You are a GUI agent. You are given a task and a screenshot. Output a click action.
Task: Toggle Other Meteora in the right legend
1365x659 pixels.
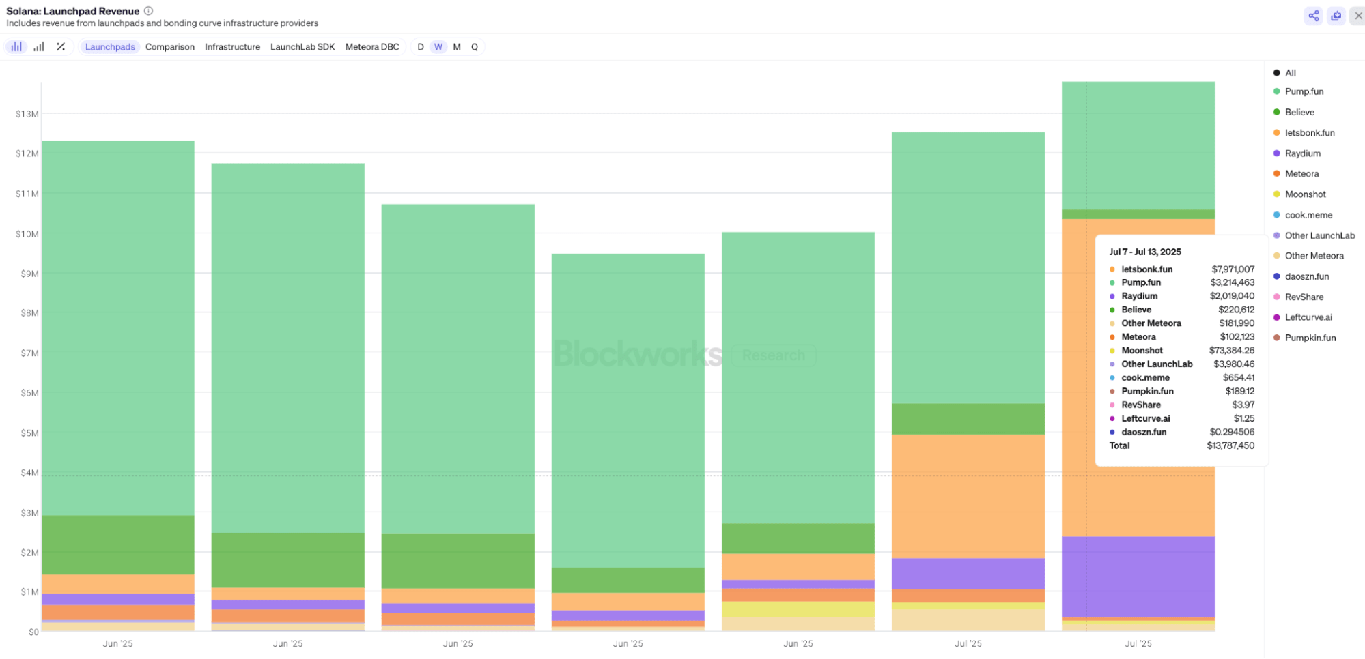click(1308, 256)
